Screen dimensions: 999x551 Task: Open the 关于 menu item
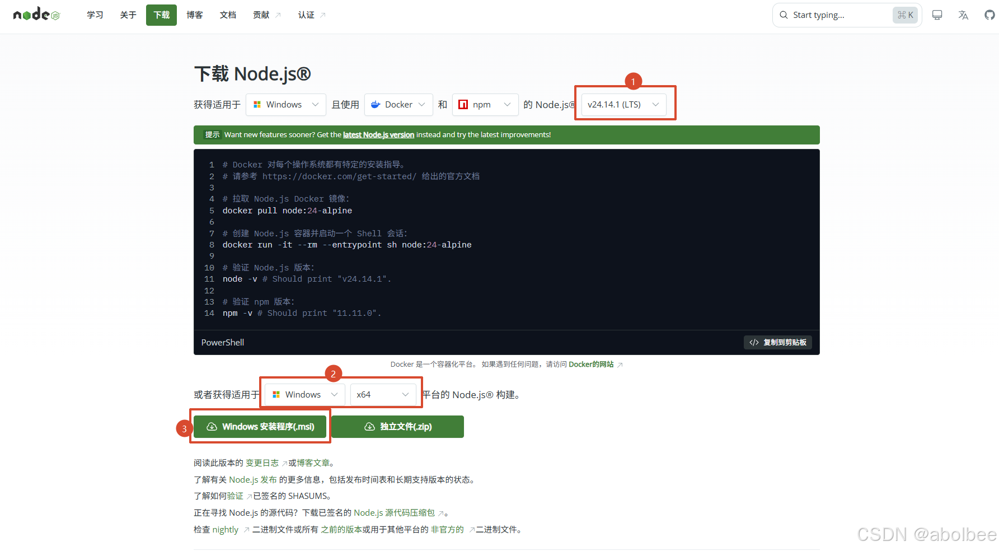click(x=128, y=15)
